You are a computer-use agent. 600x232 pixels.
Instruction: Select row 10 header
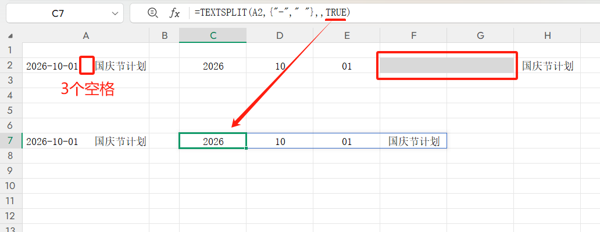tap(10, 186)
